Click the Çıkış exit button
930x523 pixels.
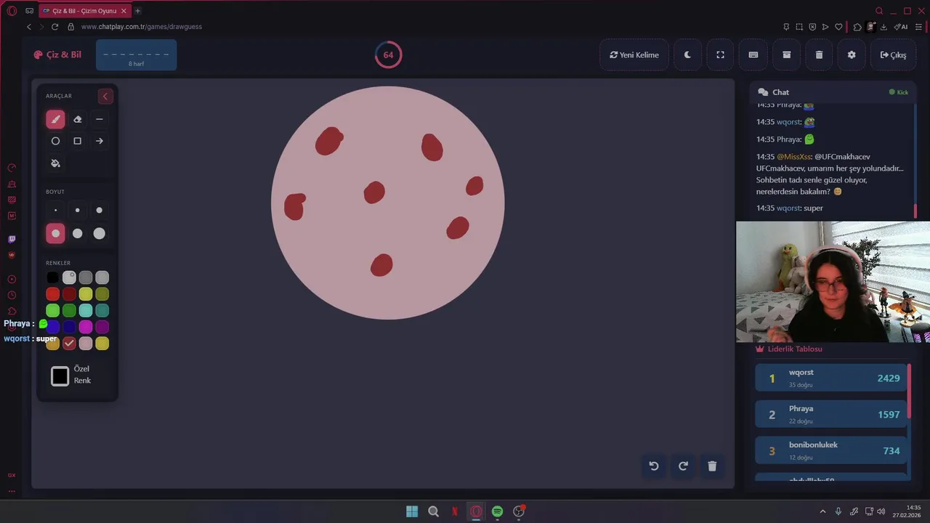893,54
